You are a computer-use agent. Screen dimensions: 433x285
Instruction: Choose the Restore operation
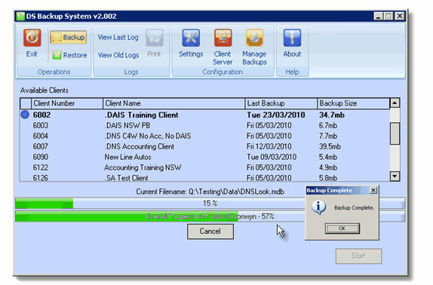(69, 55)
